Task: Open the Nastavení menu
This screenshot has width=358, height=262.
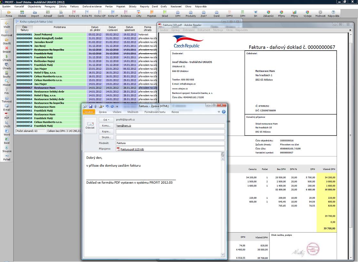Action: [176, 6]
